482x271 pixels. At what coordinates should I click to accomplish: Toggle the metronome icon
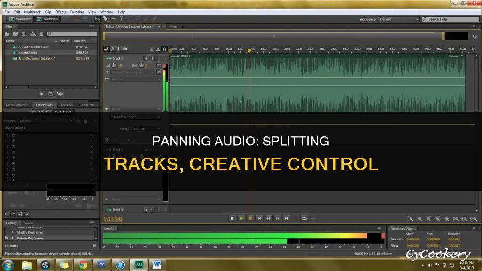pyautogui.click(x=152, y=49)
